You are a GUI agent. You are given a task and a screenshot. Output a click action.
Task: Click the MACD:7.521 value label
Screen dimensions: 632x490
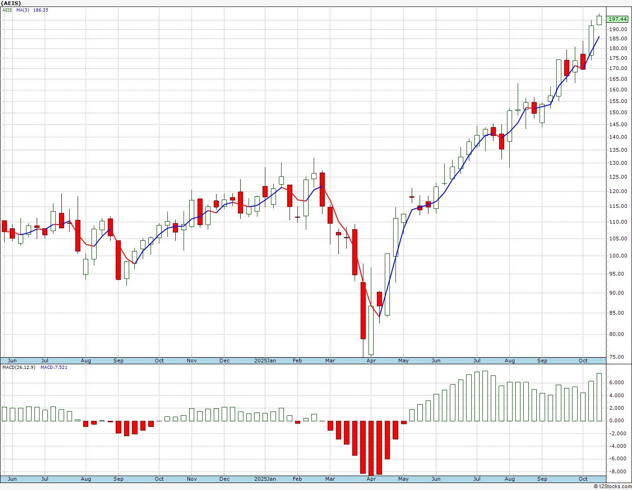click(54, 367)
